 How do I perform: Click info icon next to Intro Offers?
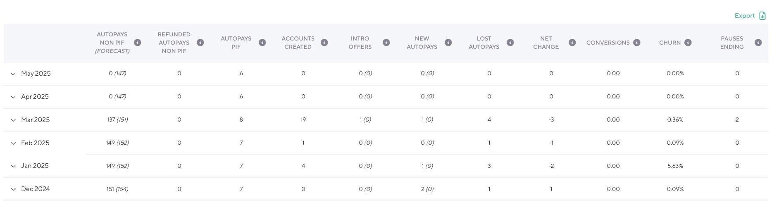tap(386, 43)
